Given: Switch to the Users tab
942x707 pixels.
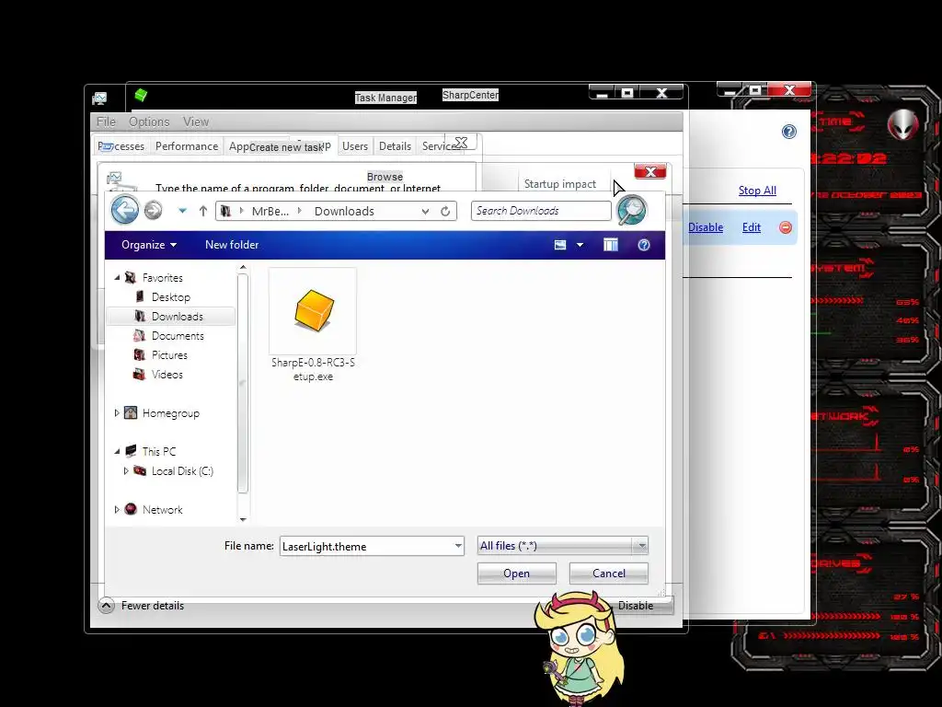Looking at the screenshot, I should point(355,146).
